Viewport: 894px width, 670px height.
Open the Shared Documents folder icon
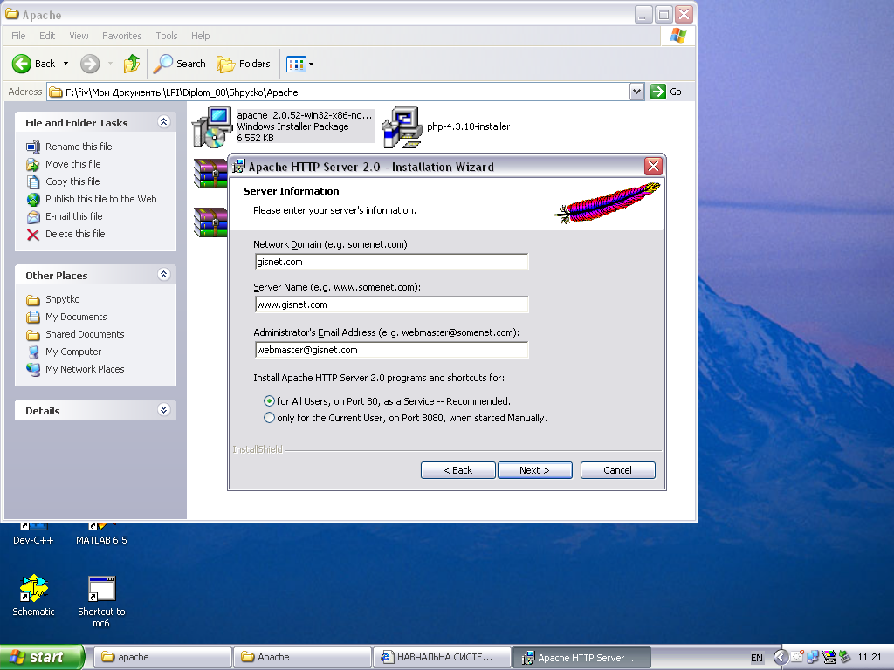33,334
